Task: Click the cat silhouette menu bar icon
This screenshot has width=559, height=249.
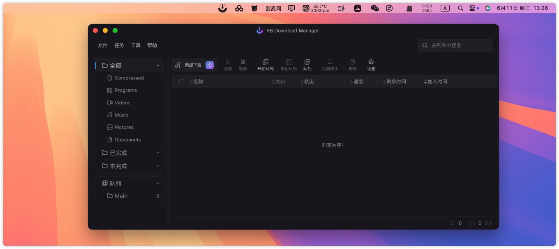Action: coord(409,8)
